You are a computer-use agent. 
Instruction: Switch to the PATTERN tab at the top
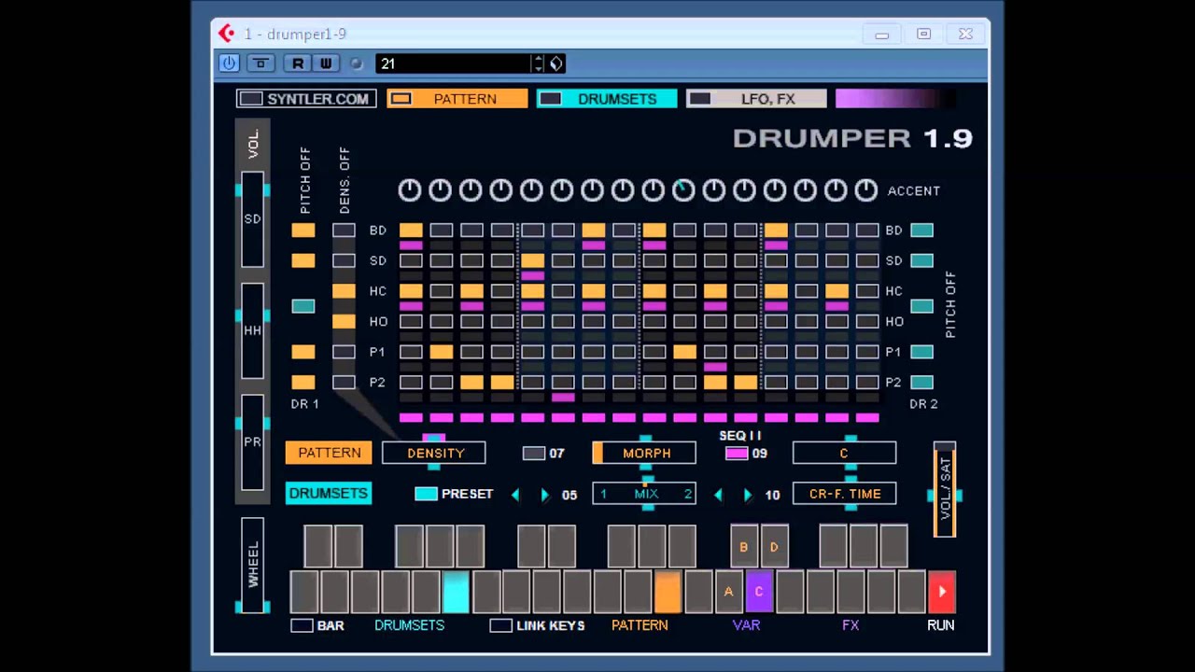457,99
